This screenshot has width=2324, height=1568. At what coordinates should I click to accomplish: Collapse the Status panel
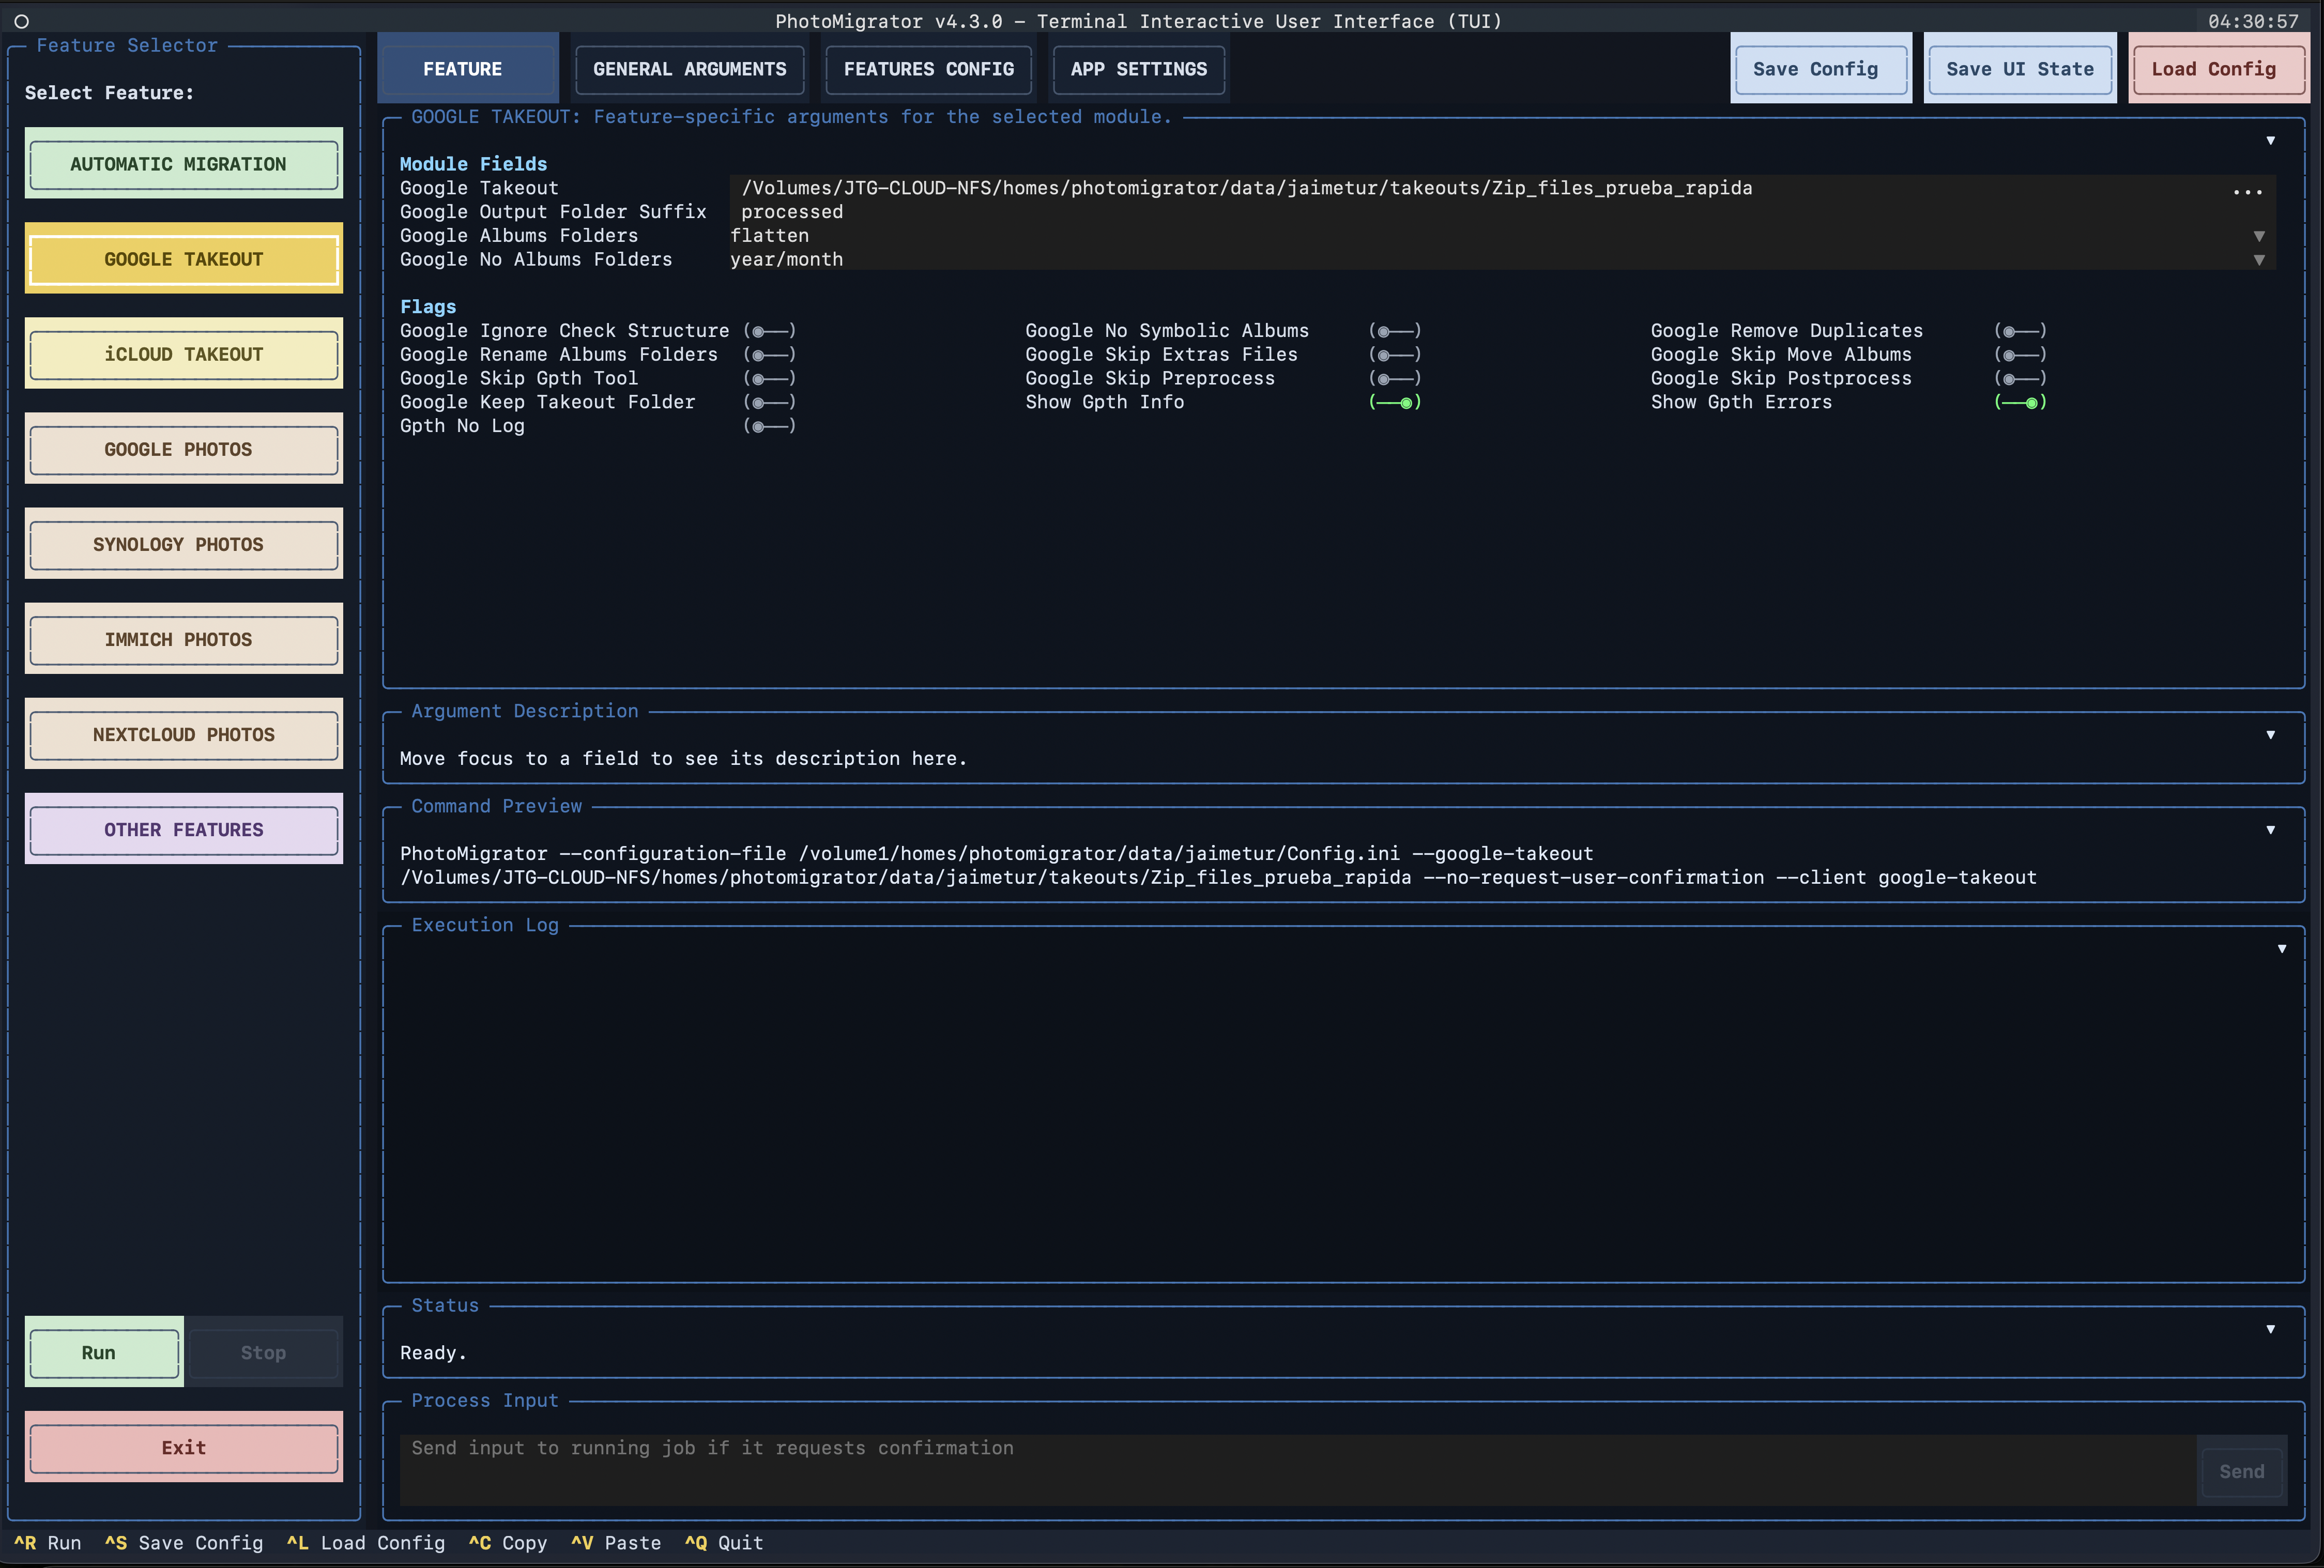pyautogui.click(x=2270, y=1329)
